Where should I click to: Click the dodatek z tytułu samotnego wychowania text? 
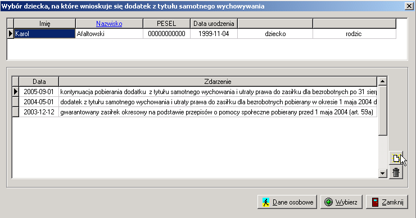point(218,102)
